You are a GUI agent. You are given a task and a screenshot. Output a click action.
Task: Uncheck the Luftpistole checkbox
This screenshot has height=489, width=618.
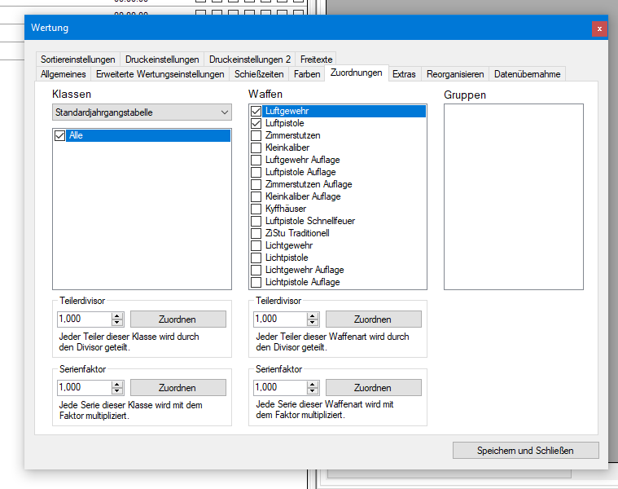pyautogui.click(x=256, y=123)
